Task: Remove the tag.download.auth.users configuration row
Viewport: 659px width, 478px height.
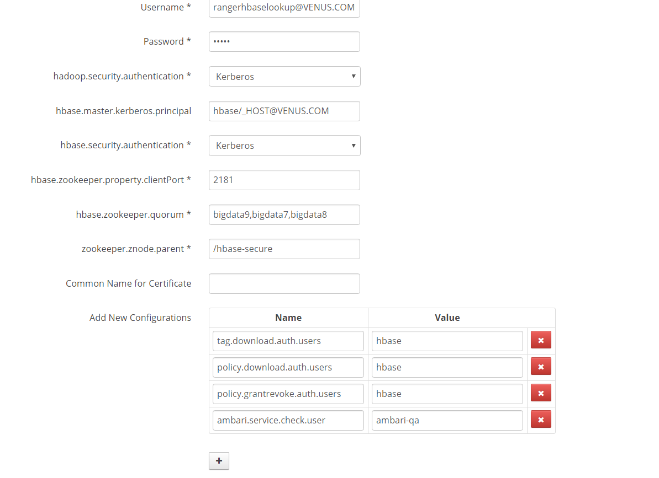Action: [541, 340]
